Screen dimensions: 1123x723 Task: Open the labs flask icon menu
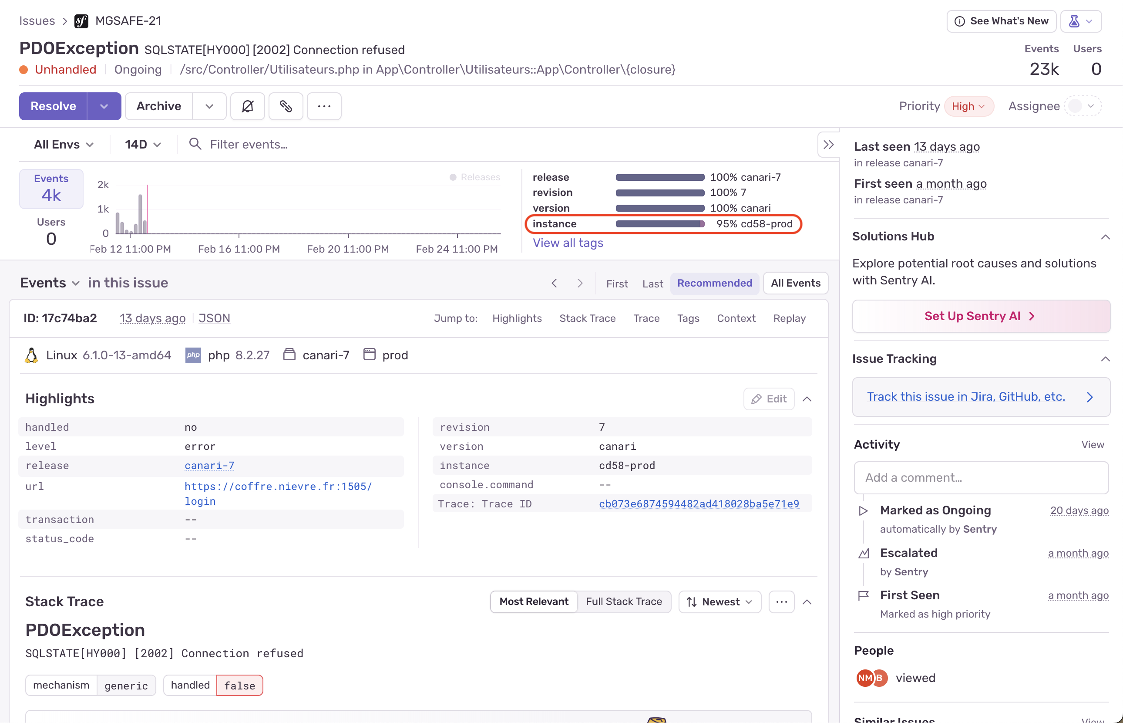click(x=1081, y=21)
